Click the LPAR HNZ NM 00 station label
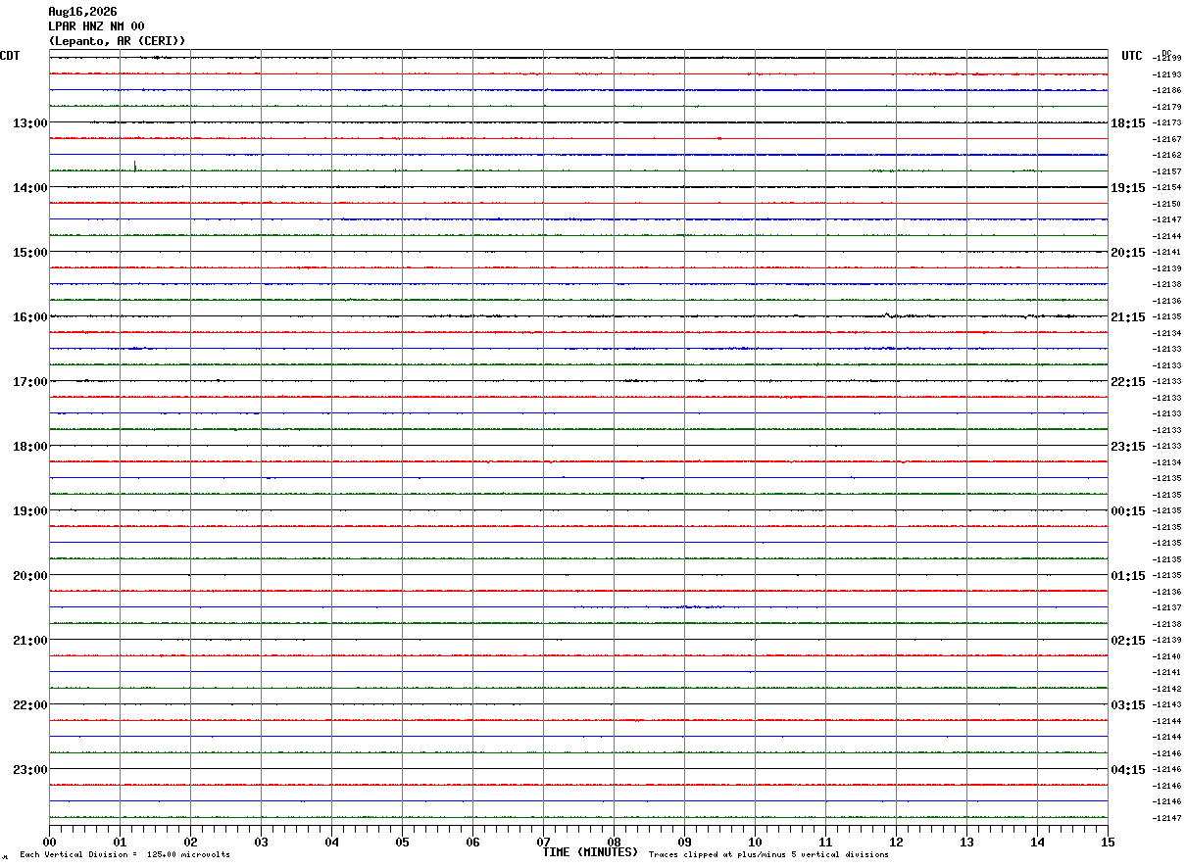The image size is (1186, 868). tap(96, 26)
